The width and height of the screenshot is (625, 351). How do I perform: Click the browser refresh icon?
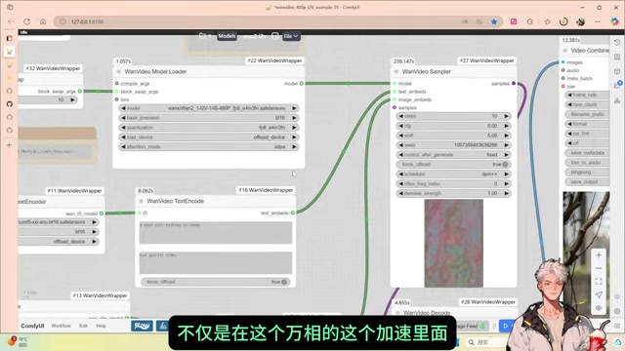[26, 21]
